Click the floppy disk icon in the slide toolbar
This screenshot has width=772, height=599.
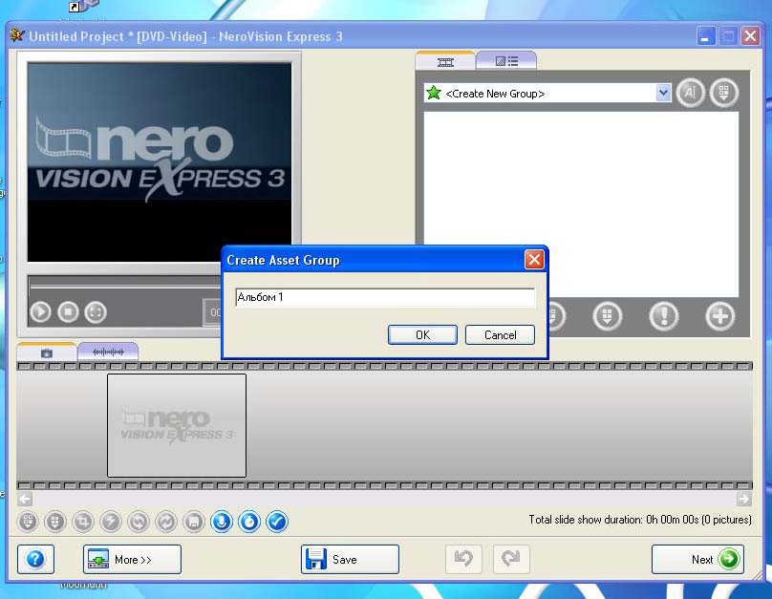pyautogui.click(x=194, y=522)
